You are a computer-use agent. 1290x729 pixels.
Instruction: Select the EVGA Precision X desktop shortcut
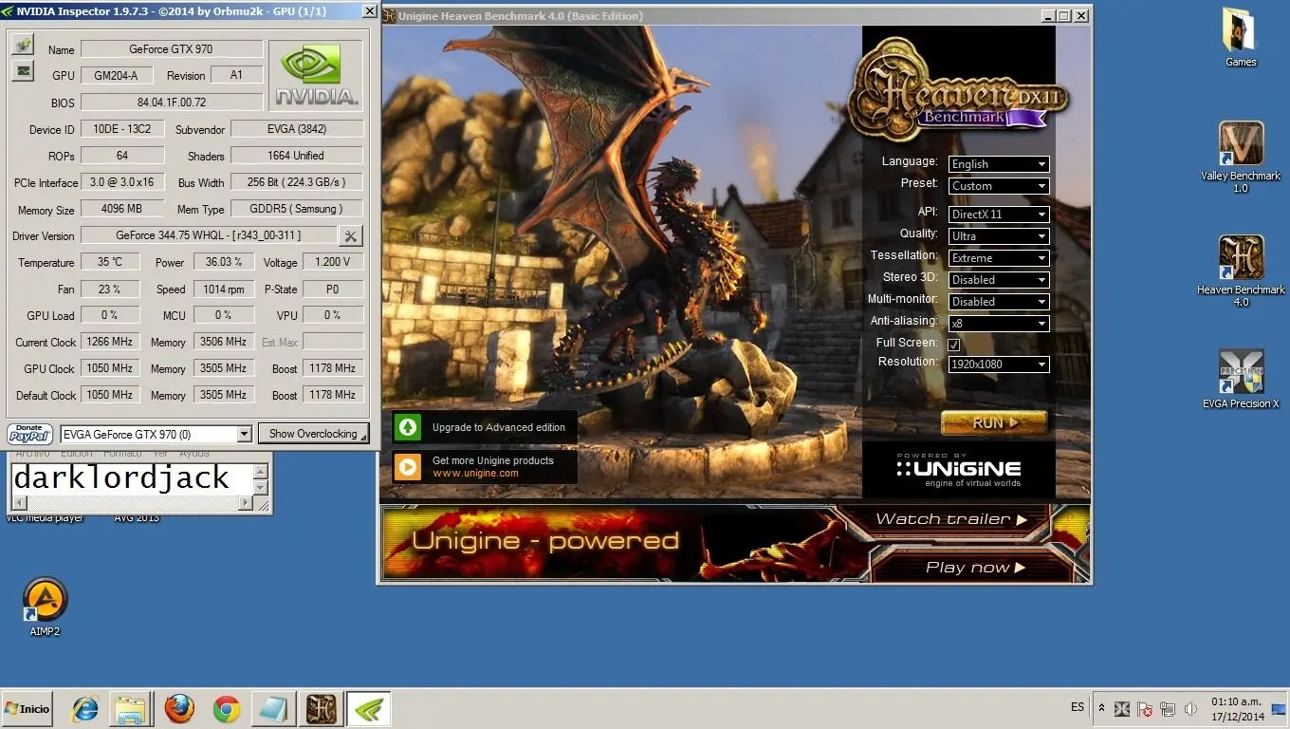1241,379
